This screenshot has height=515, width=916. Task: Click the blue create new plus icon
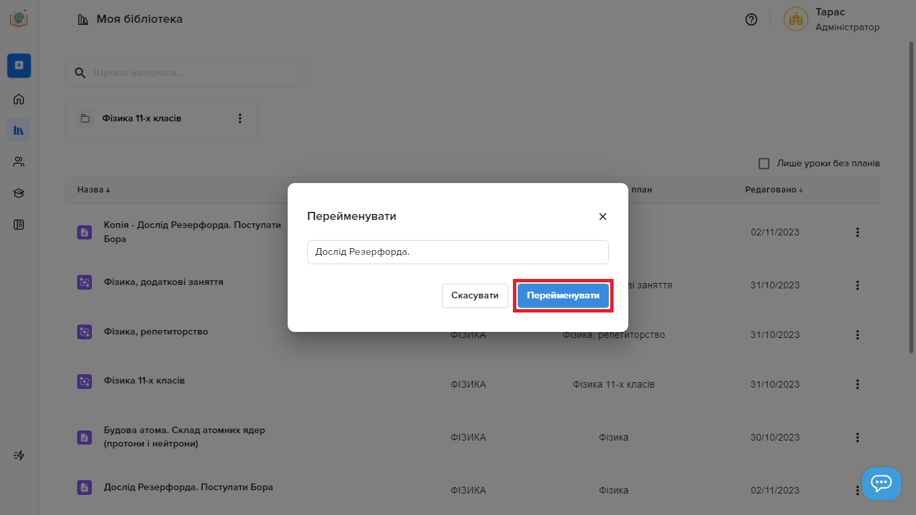[19, 66]
